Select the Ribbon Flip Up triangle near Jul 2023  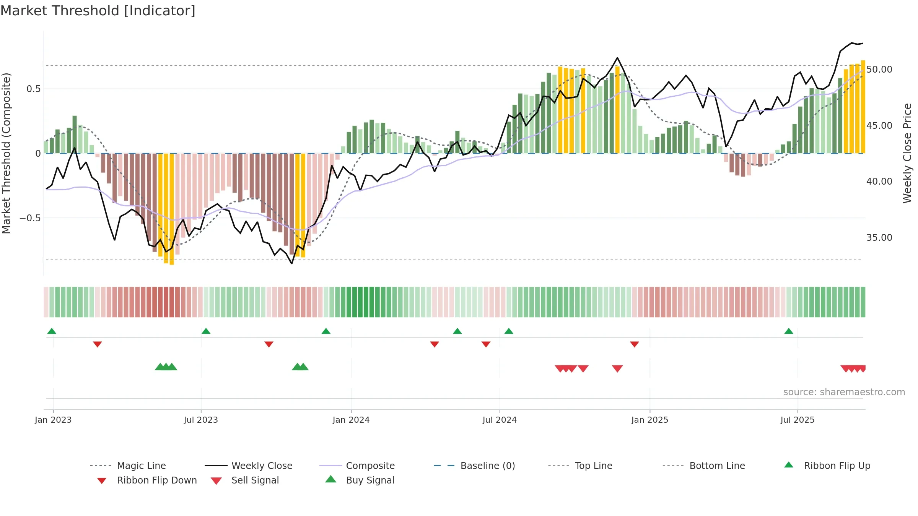(x=206, y=331)
